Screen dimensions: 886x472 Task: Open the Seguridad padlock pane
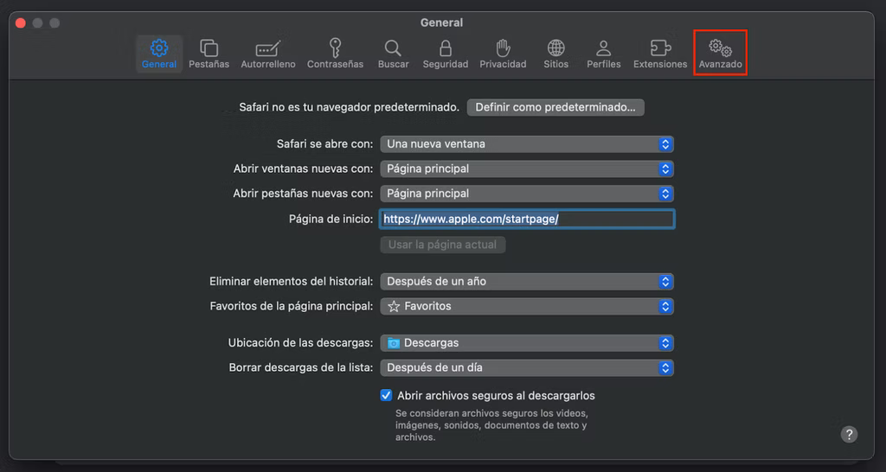click(446, 54)
